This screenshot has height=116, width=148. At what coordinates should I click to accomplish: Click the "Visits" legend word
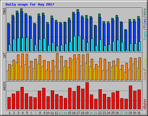coord(145,63)
